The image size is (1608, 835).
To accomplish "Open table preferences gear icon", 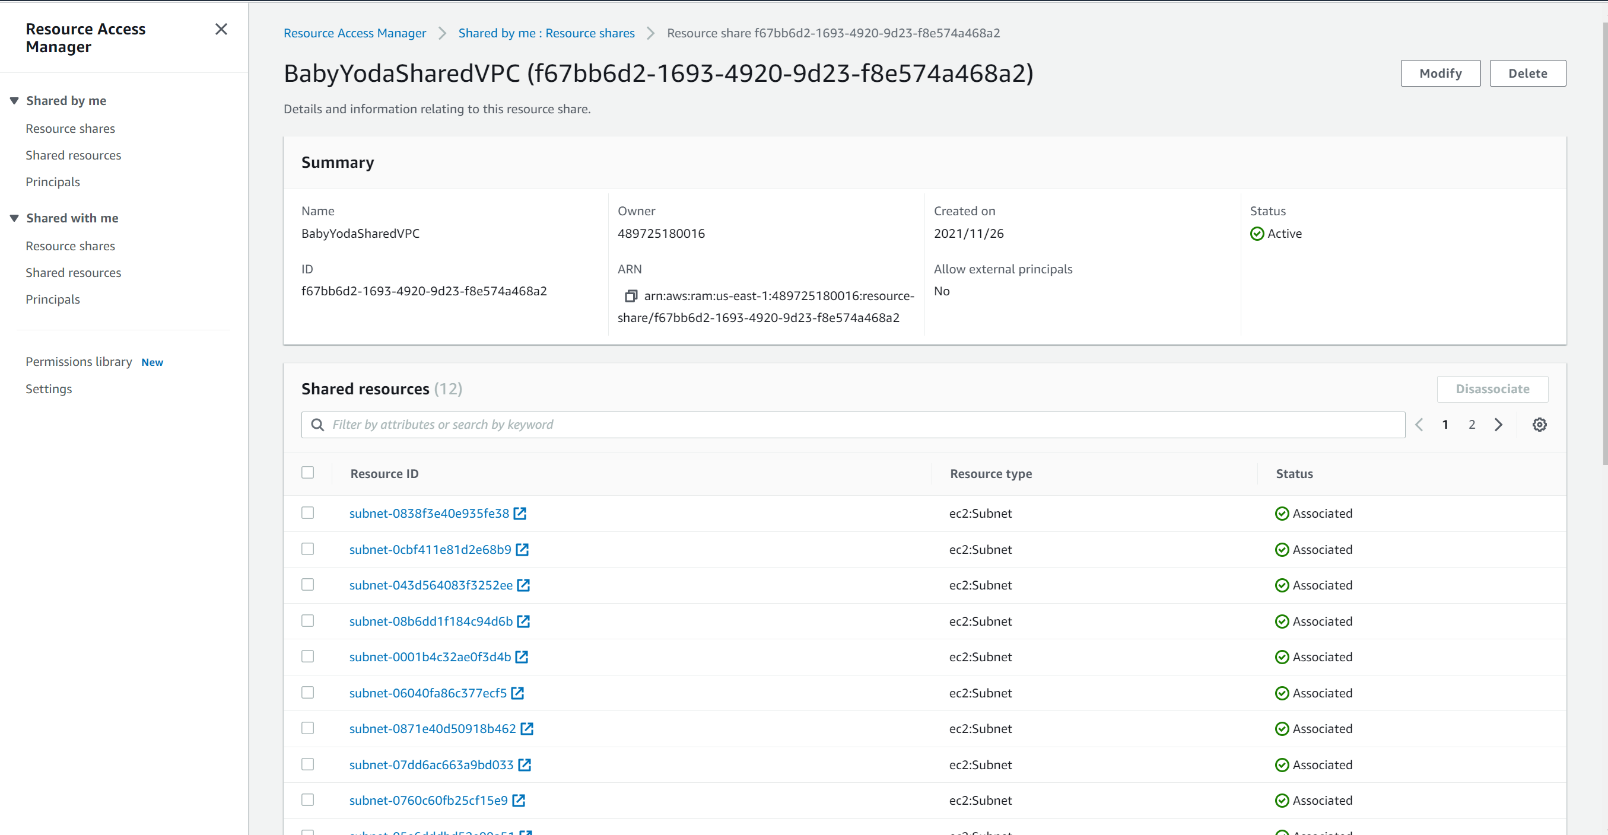I will pos(1539,425).
